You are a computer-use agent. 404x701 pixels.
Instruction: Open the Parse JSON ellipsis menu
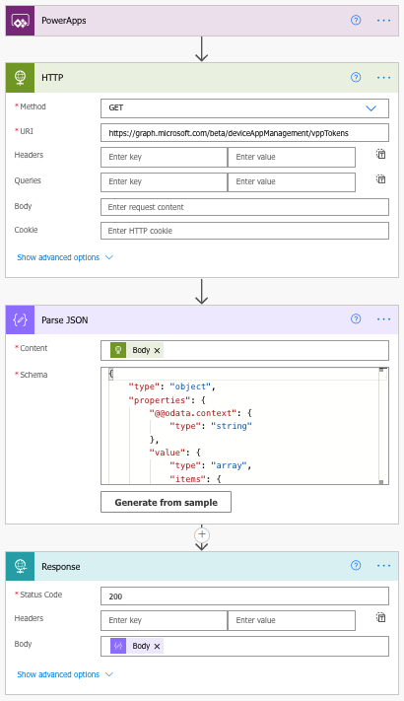pos(383,319)
